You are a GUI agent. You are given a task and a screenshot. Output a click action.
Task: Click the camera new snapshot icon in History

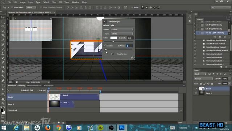(x=220, y=37)
